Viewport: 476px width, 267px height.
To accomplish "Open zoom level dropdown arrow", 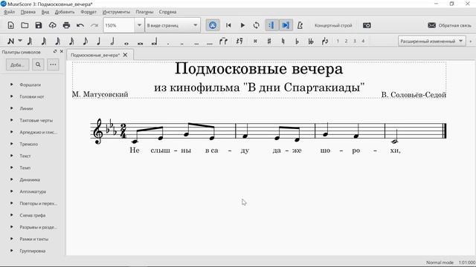I will pos(139,25).
